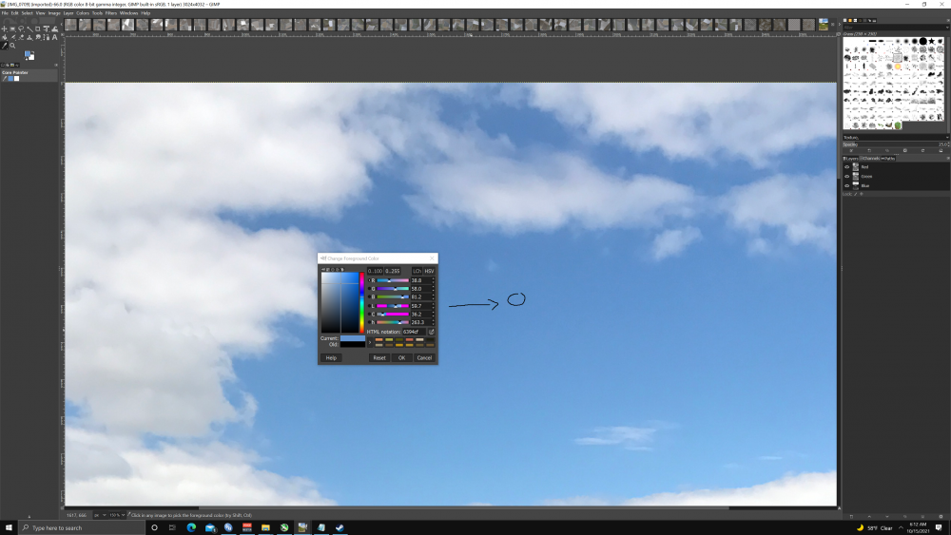Open Task View on the taskbar

click(x=172, y=527)
